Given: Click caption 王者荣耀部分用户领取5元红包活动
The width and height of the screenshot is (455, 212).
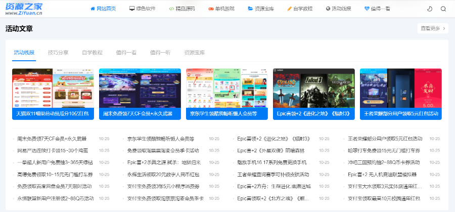Looking at the screenshot, I should tap(401, 114).
